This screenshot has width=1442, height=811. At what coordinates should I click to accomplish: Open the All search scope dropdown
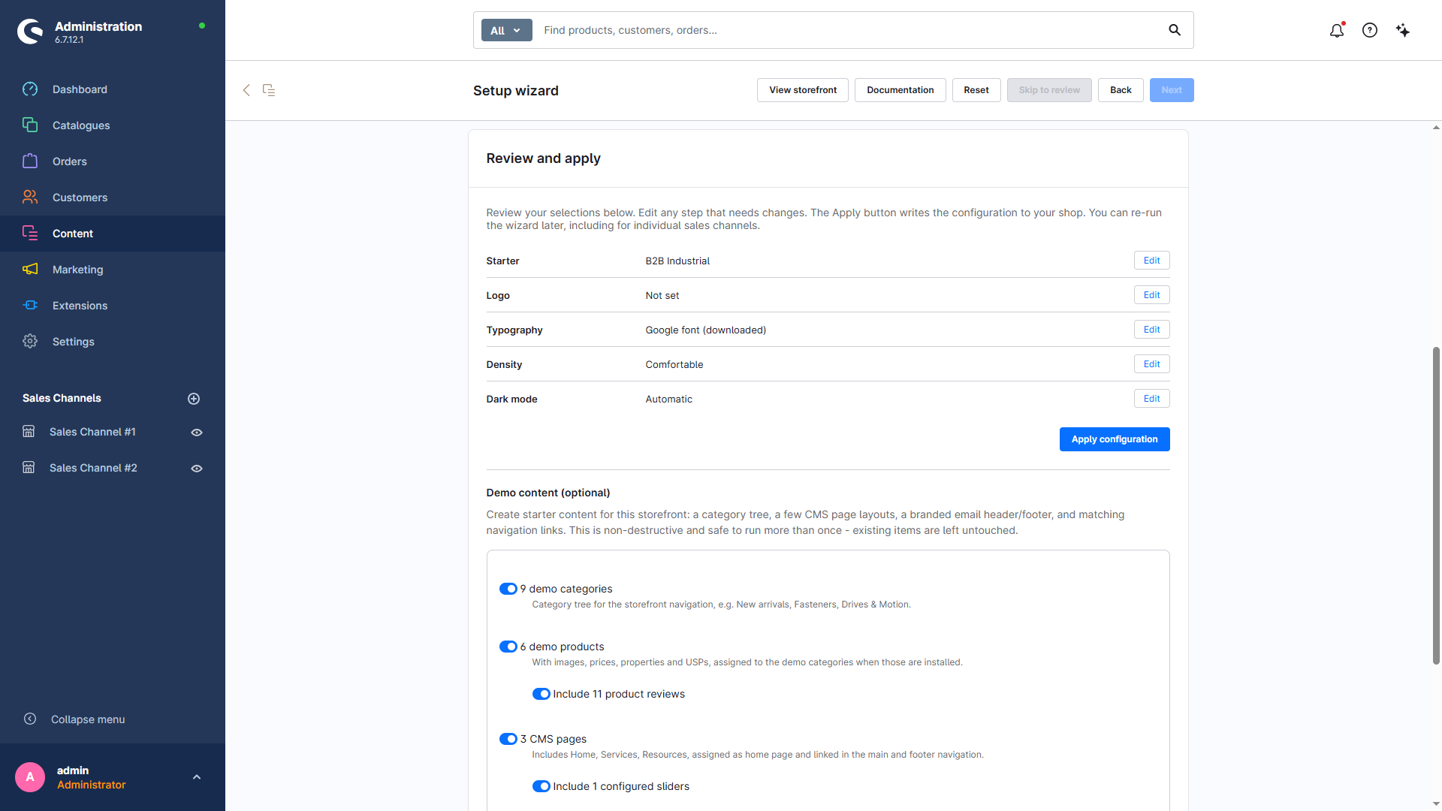click(506, 30)
